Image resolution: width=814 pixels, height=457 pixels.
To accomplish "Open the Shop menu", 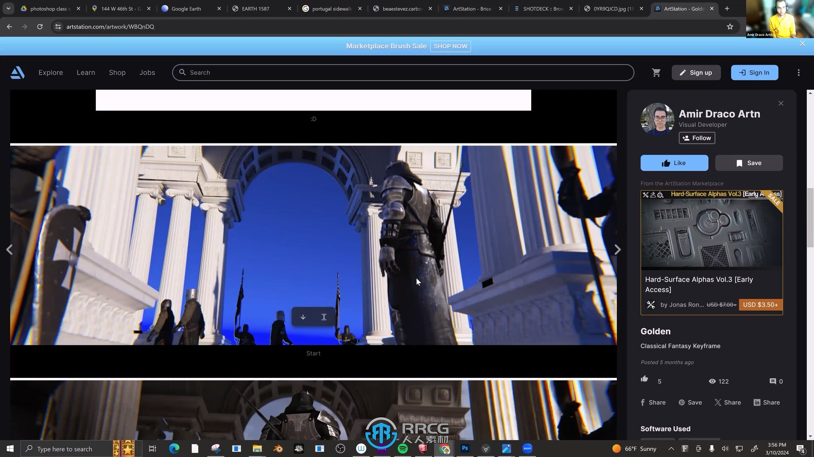I will [x=117, y=73].
